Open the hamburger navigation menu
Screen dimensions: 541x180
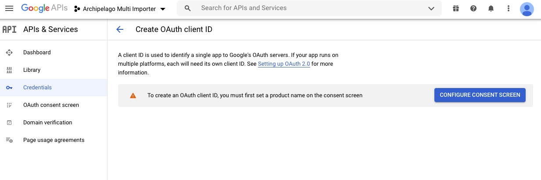tap(9, 8)
